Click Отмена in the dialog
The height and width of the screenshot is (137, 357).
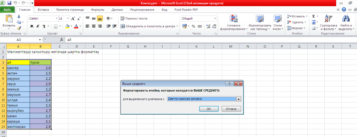pos(231,109)
